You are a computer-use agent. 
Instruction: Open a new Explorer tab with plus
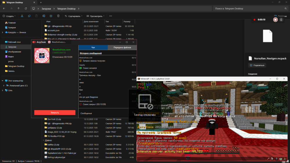click(x=41, y=2)
